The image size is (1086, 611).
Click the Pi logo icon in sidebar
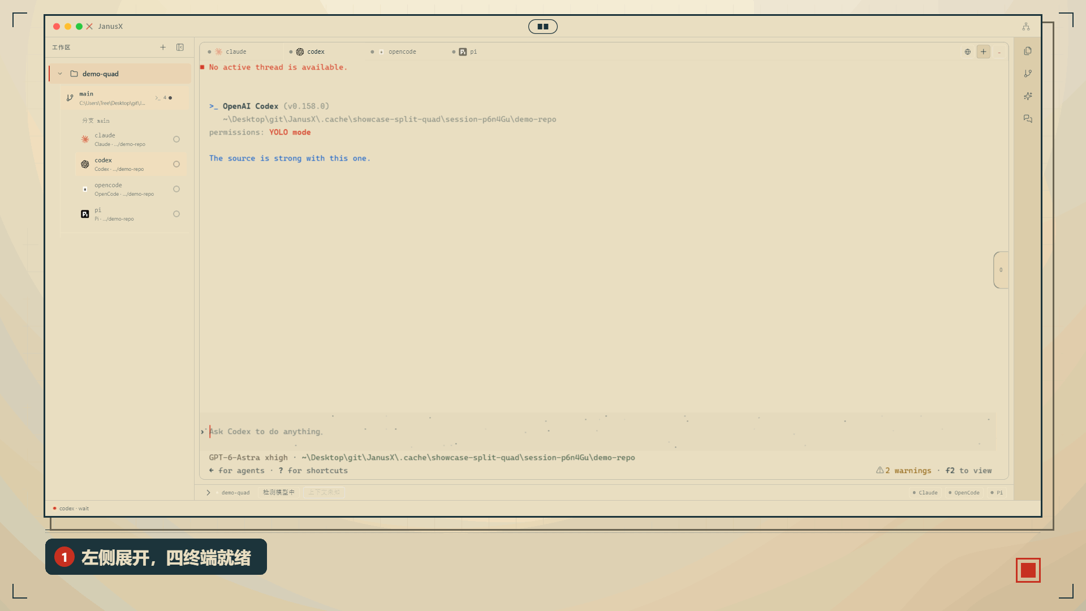(x=85, y=214)
